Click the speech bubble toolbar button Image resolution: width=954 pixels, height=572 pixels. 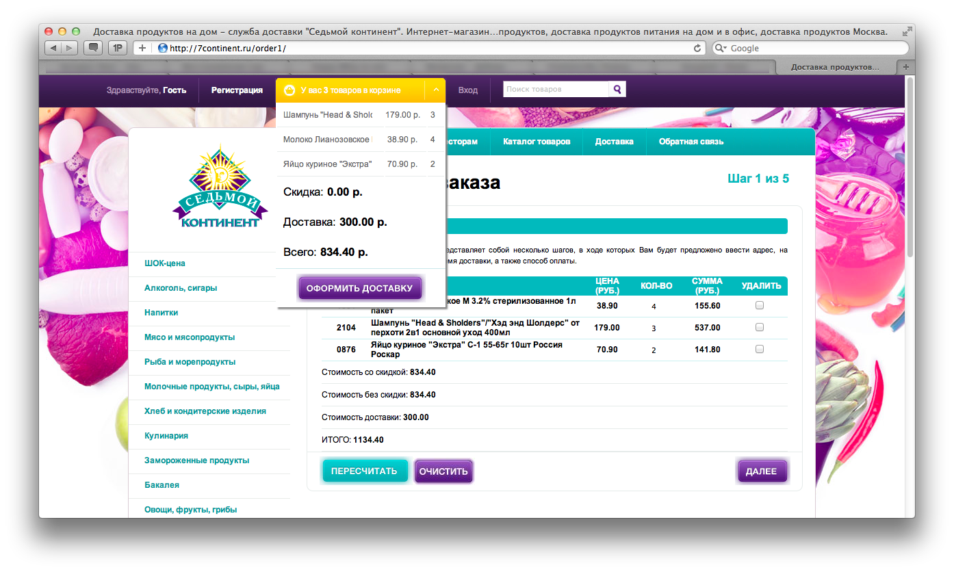point(93,48)
